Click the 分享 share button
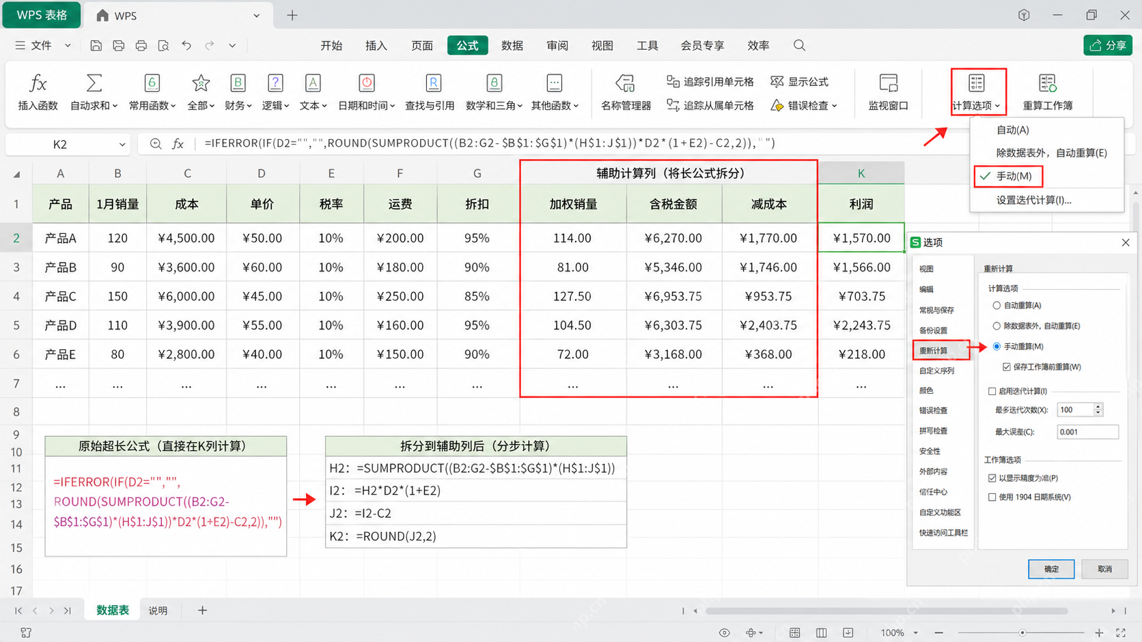Screen dimensions: 1142x642 [x=1108, y=45]
